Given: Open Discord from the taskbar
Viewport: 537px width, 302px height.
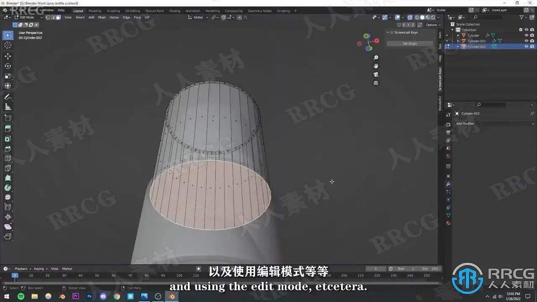Looking at the screenshot, I should 103,296.
